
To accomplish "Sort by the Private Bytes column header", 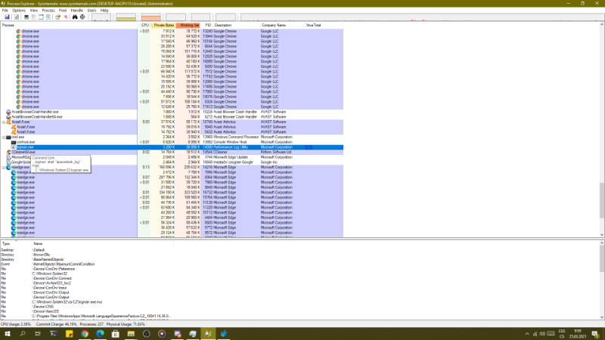I will pyautogui.click(x=163, y=25).
